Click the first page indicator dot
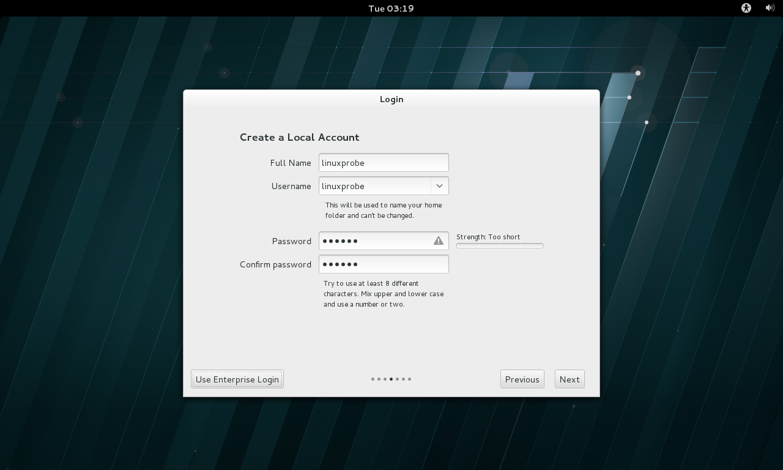 pos(373,379)
